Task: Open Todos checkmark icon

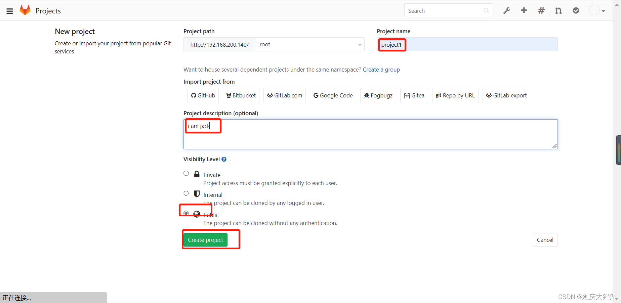Action: click(x=576, y=11)
